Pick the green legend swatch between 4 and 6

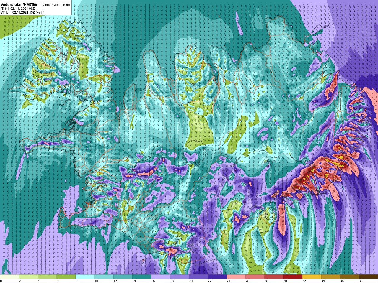[x=47, y=277]
